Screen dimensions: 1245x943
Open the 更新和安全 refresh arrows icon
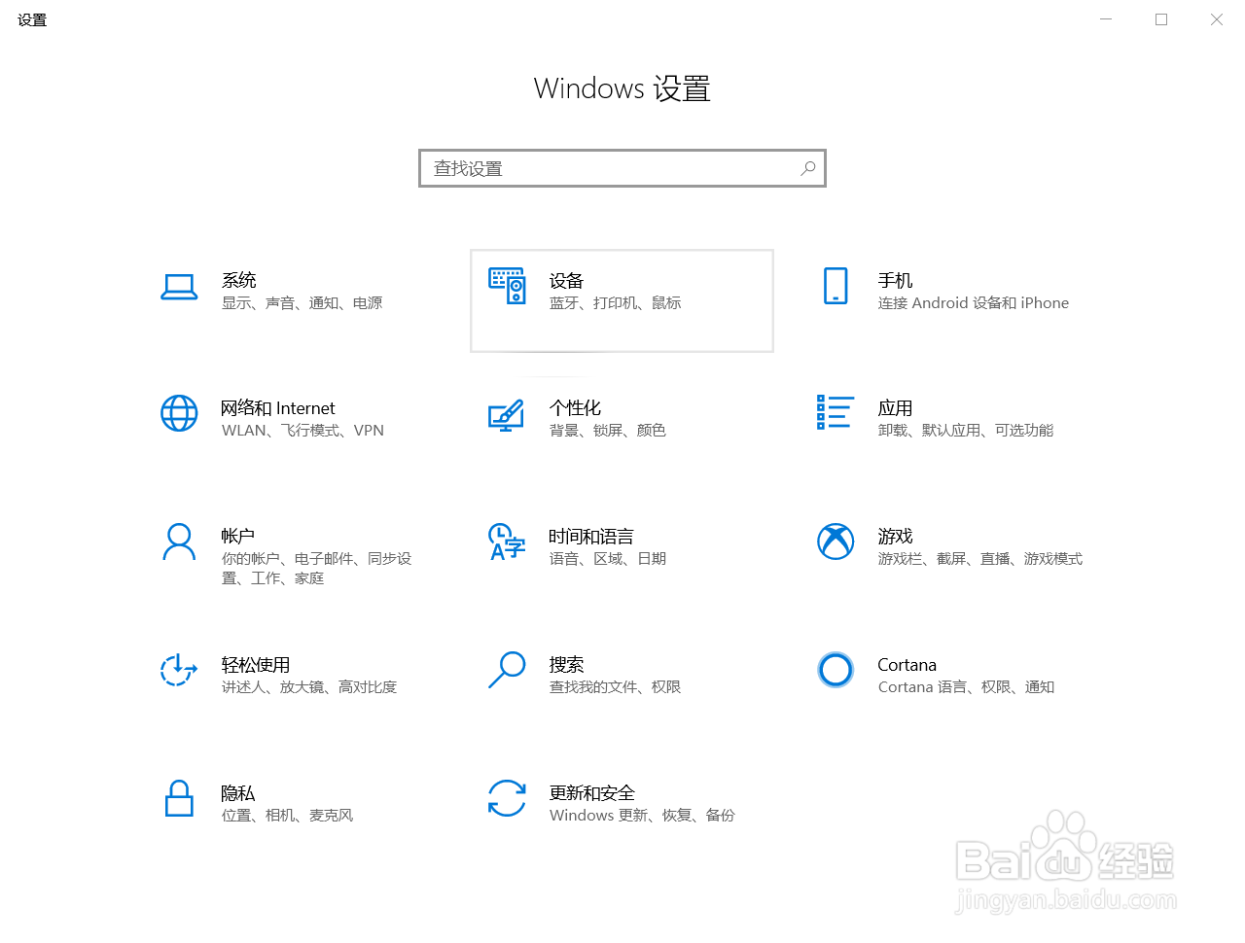pyautogui.click(x=507, y=798)
